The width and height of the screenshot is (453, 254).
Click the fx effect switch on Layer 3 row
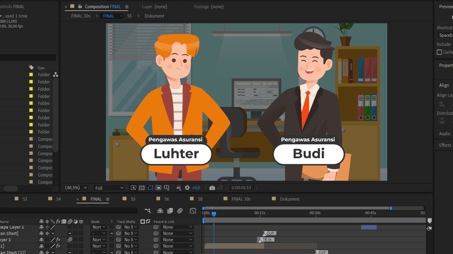(58, 240)
